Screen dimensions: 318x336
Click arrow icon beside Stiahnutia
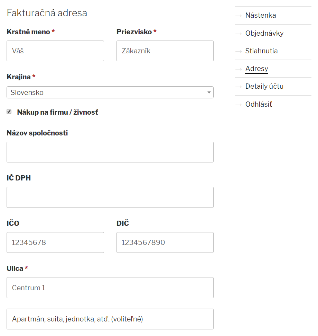238,51
